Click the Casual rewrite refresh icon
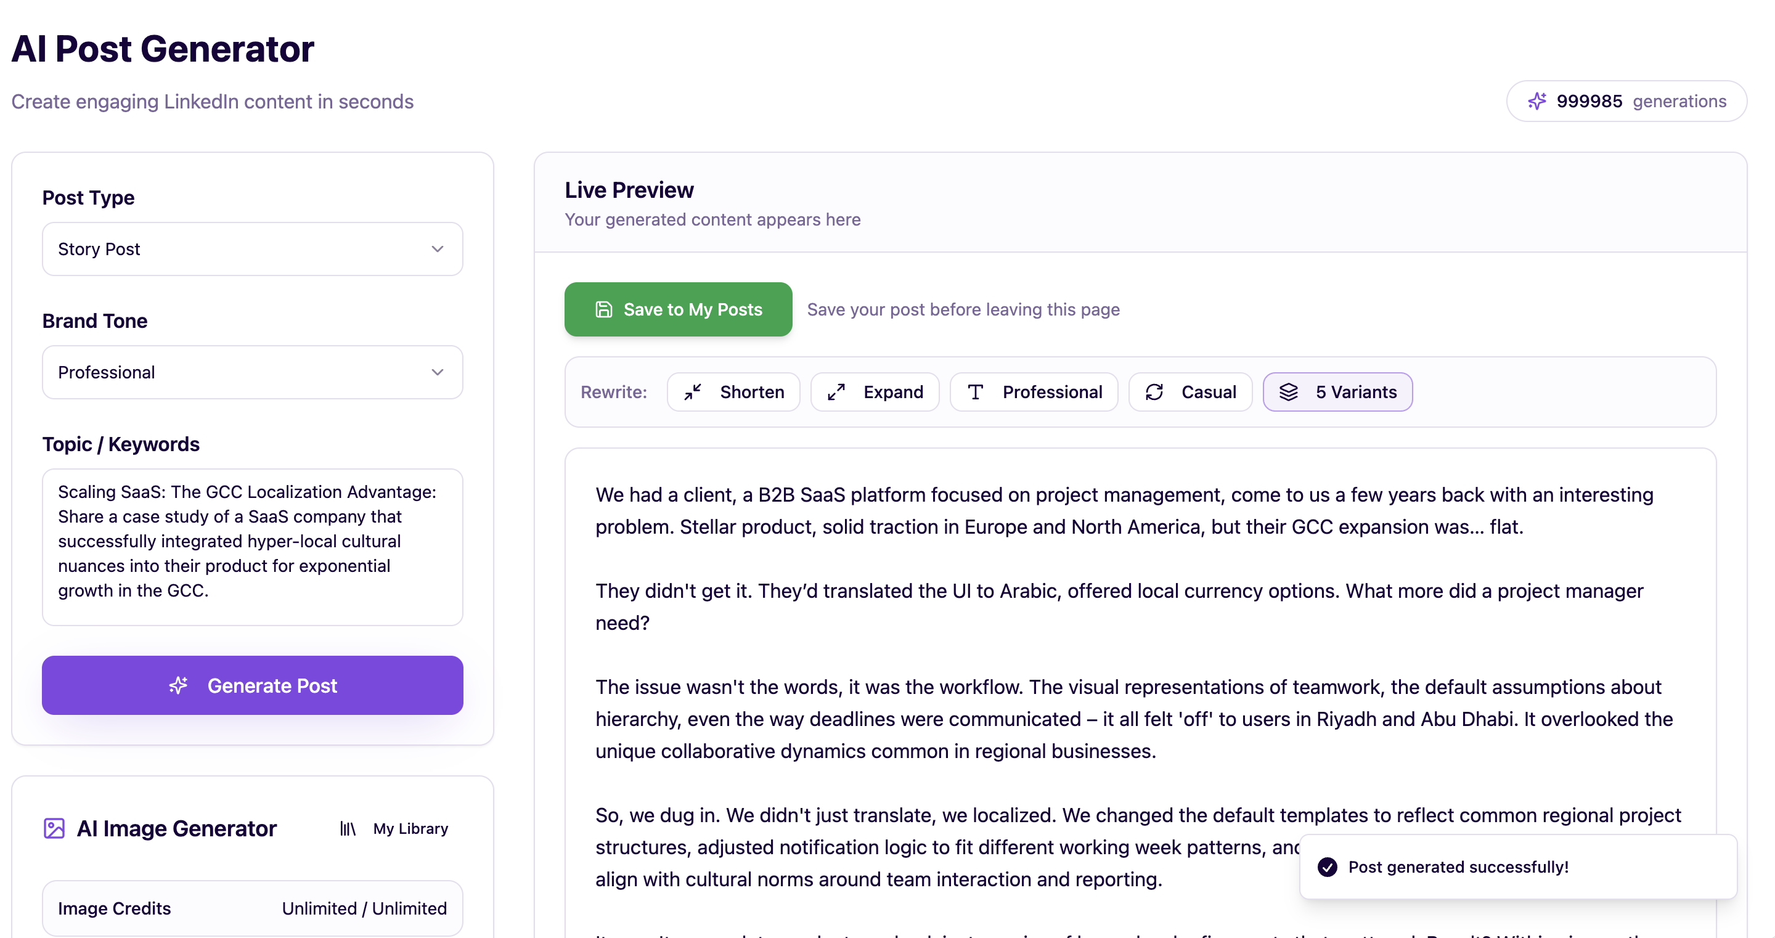The image size is (1775, 938). [x=1156, y=391]
